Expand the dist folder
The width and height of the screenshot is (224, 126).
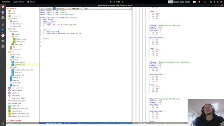coord(9,14)
